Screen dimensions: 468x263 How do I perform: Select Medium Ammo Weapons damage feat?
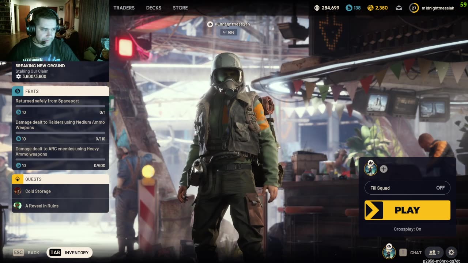click(60, 130)
